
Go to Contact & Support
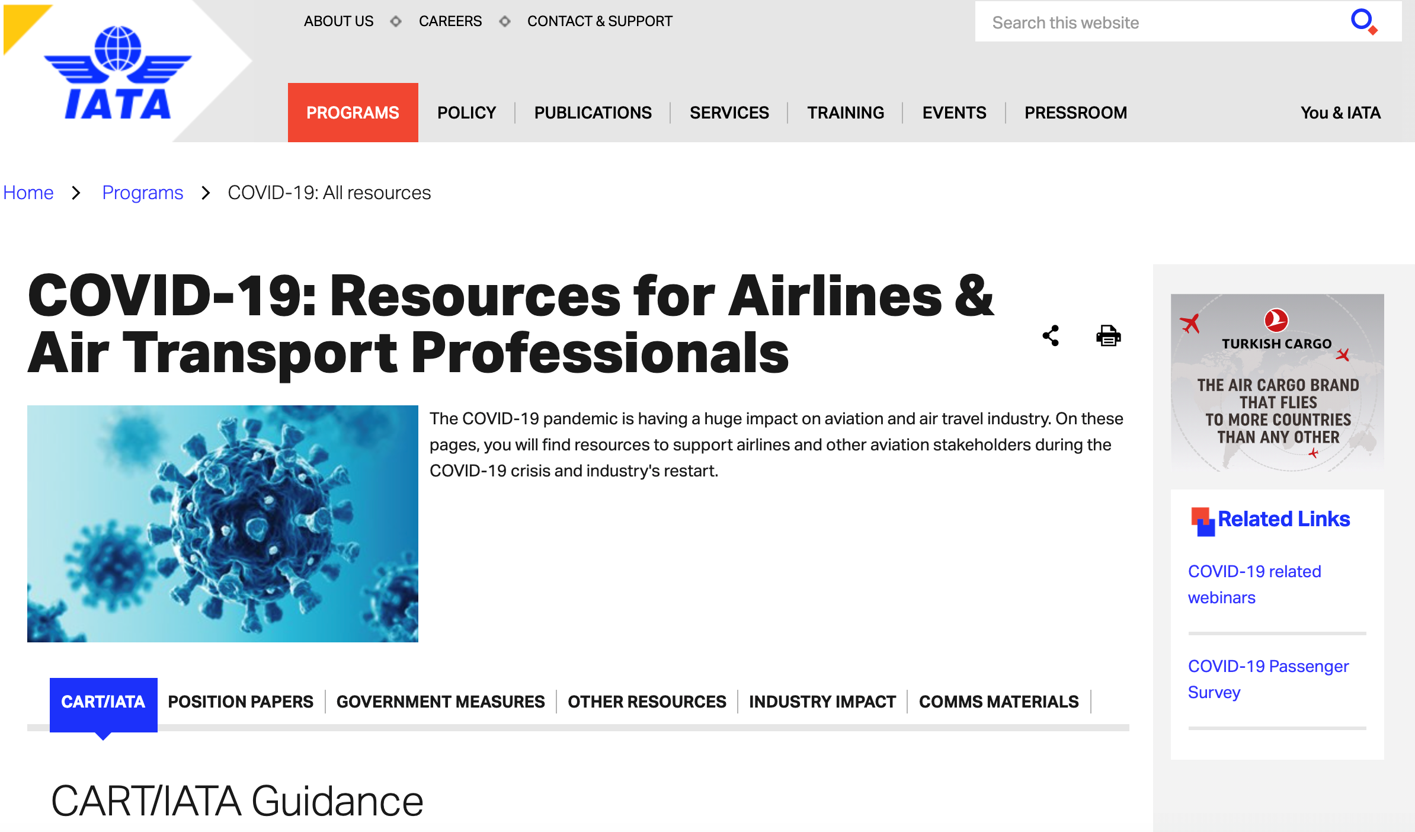click(x=600, y=21)
